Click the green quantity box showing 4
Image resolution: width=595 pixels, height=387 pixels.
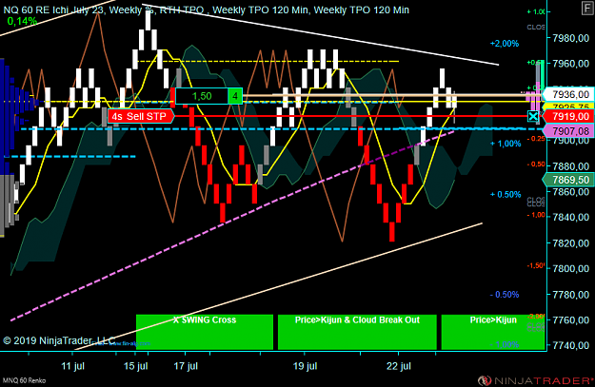[x=235, y=96]
